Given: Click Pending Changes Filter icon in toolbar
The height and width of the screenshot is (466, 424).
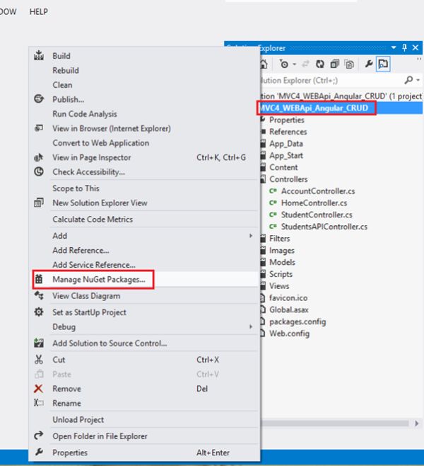Looking at the screenshot, I should pyautogui.click(x=284, y=64).
